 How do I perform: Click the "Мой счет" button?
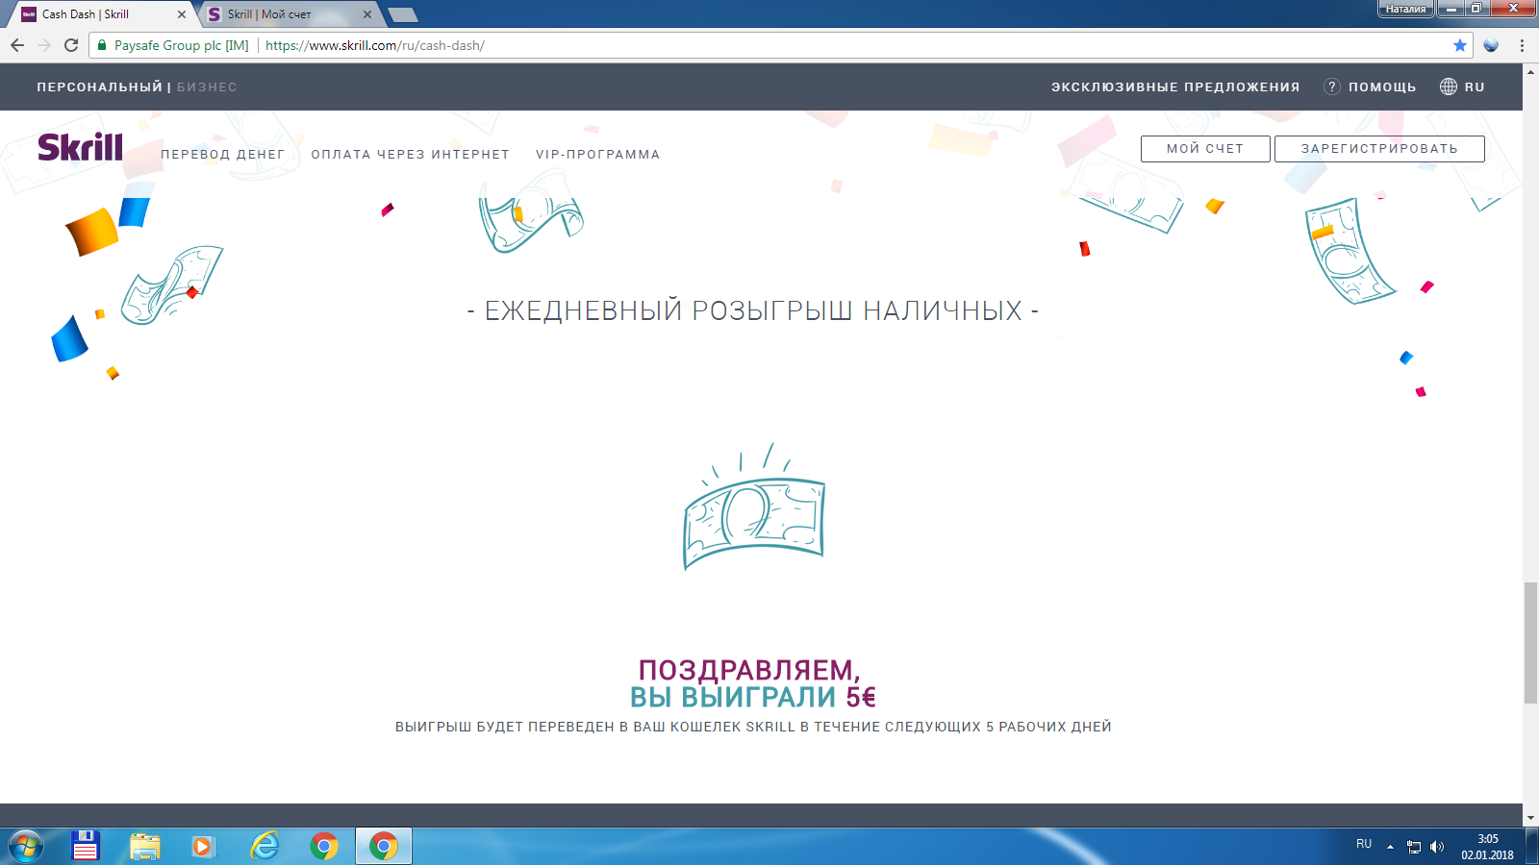click(1204, 149)
